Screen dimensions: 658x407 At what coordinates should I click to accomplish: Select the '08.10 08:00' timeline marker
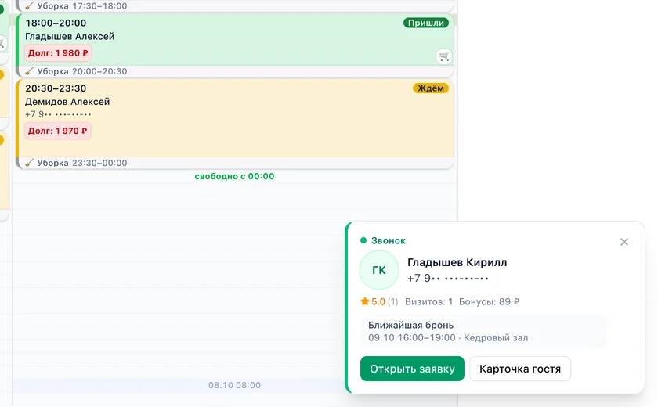tap(234, 385)
